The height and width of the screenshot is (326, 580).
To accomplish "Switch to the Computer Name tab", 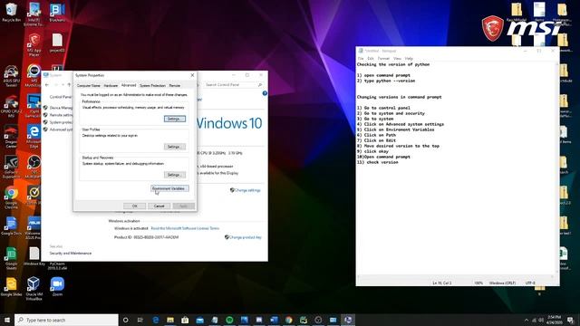I will 89,85.
